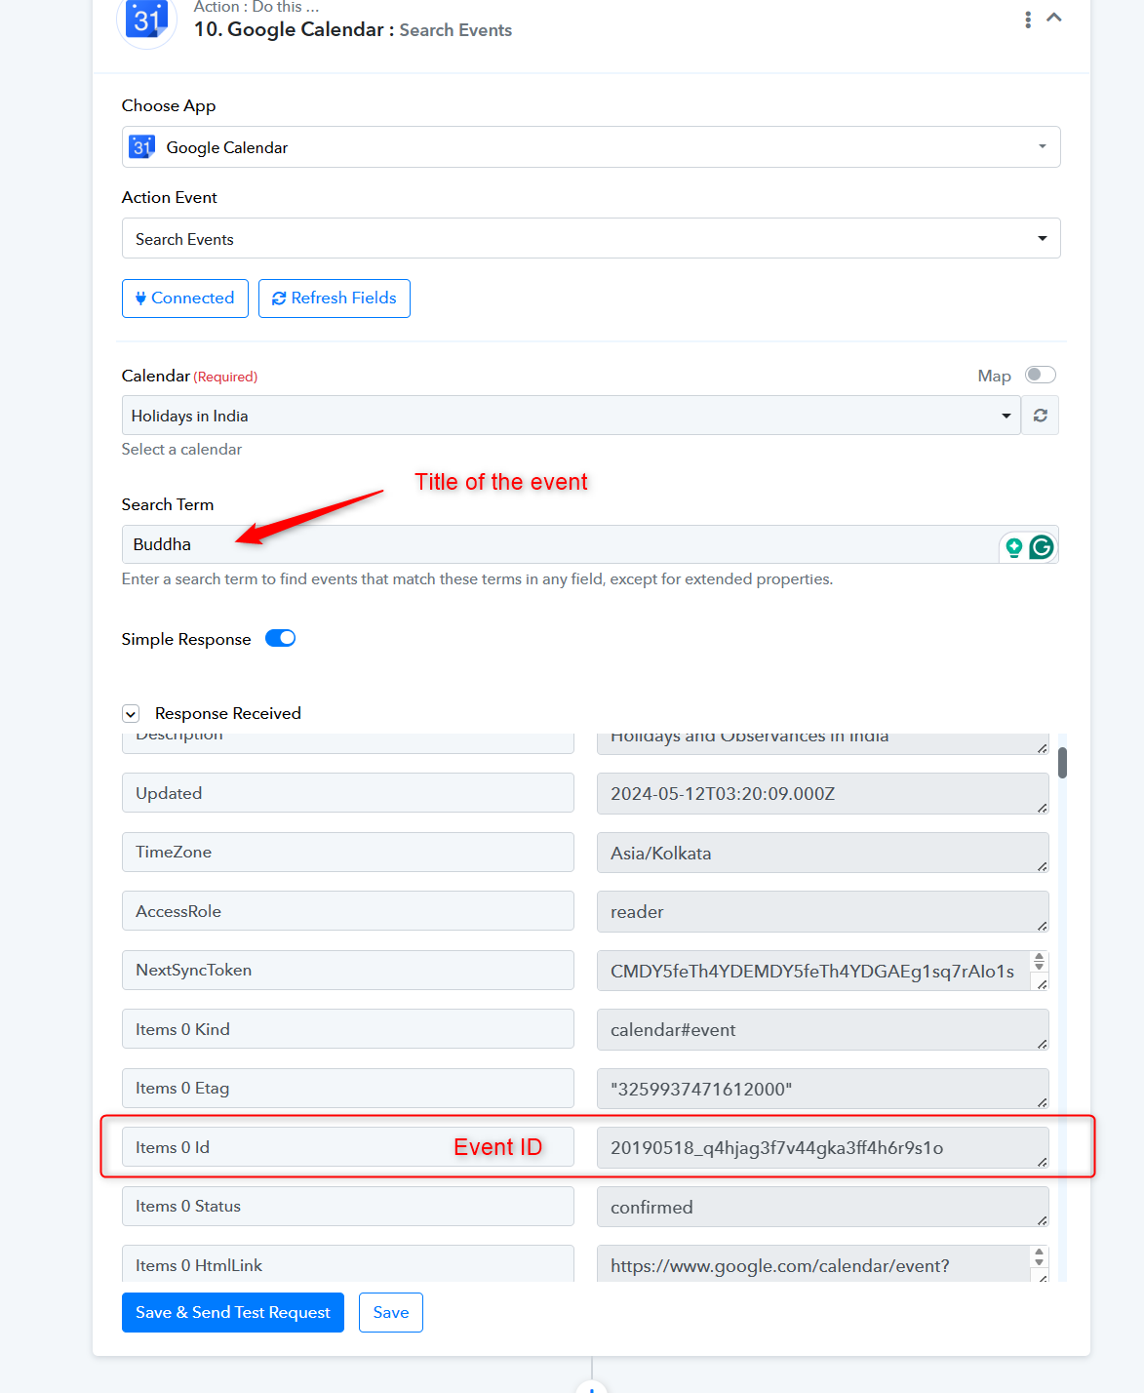Click the Refresh Fields button

(335, 298)
